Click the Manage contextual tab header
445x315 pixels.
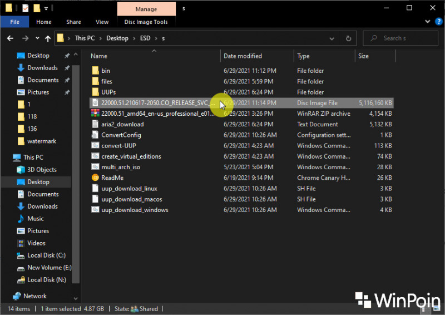tap(146, 9)
